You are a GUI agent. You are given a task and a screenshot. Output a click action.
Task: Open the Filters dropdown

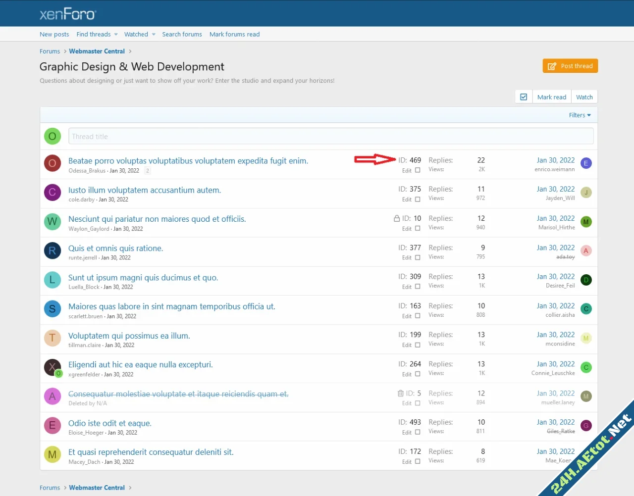580,115
